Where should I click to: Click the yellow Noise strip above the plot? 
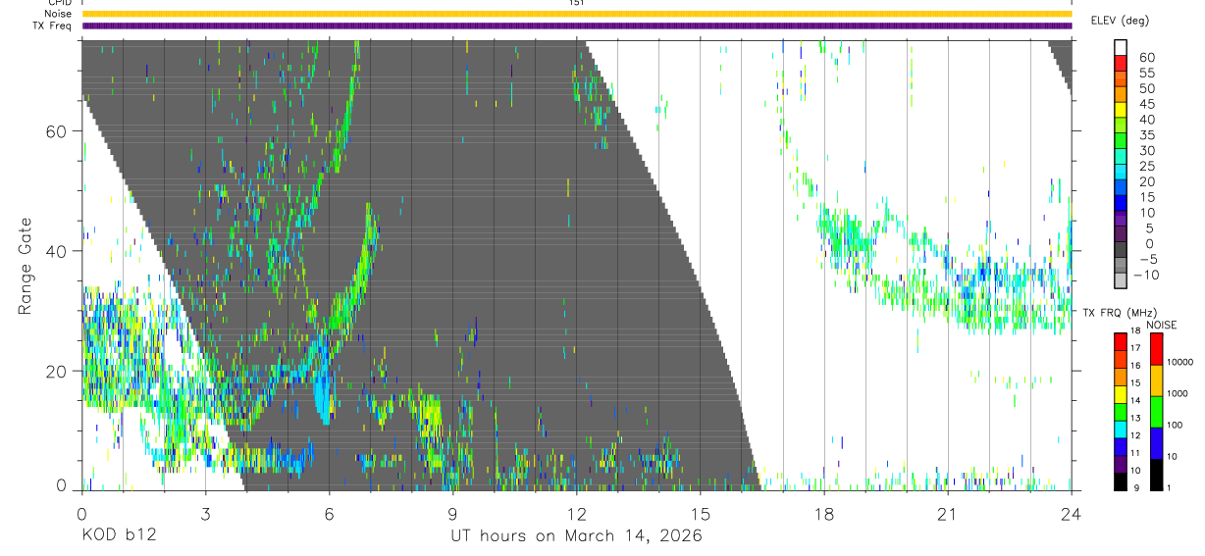(x=576, y=14)
